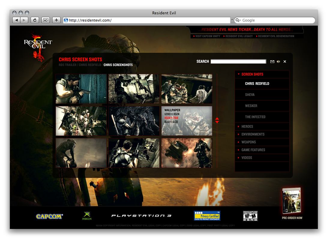Open RESIDENT EVIL LEGAL COPY footer link

(x=147, y=226)
